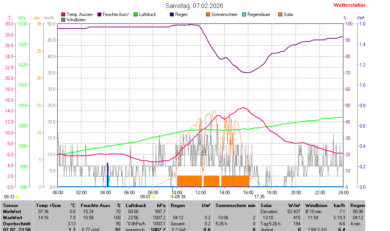This screenshot has width=390, height=231.
Task: Click the Solar legend swatch
Action: pyautogui.click(x=280, y=14)
